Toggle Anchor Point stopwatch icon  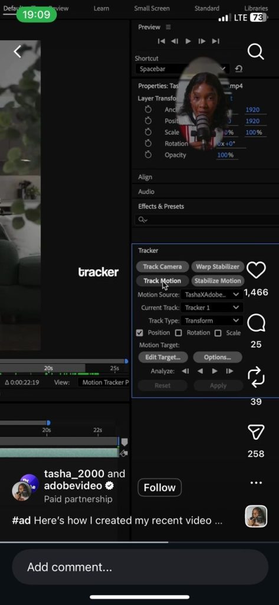click(x=148, y=109)
